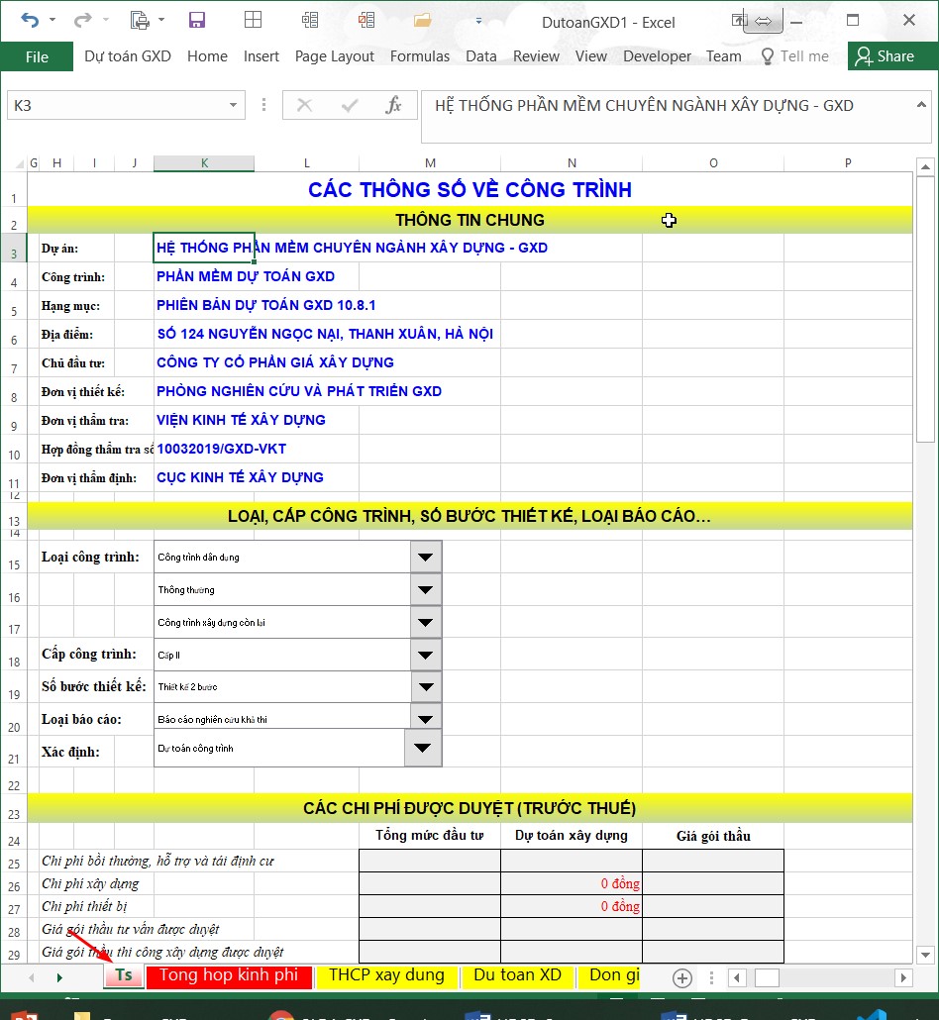Switch to 'Tong hop kinh phi' sheet
This screenshot has width=939, height=1020.
[x=229, y=975]
